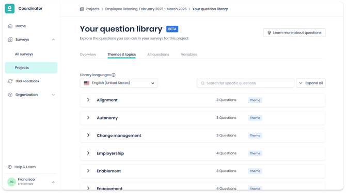Click the Coordinator app logo icon
This screenshot has width=346, height=193.
pyautogui.click(x=9, y=9)
